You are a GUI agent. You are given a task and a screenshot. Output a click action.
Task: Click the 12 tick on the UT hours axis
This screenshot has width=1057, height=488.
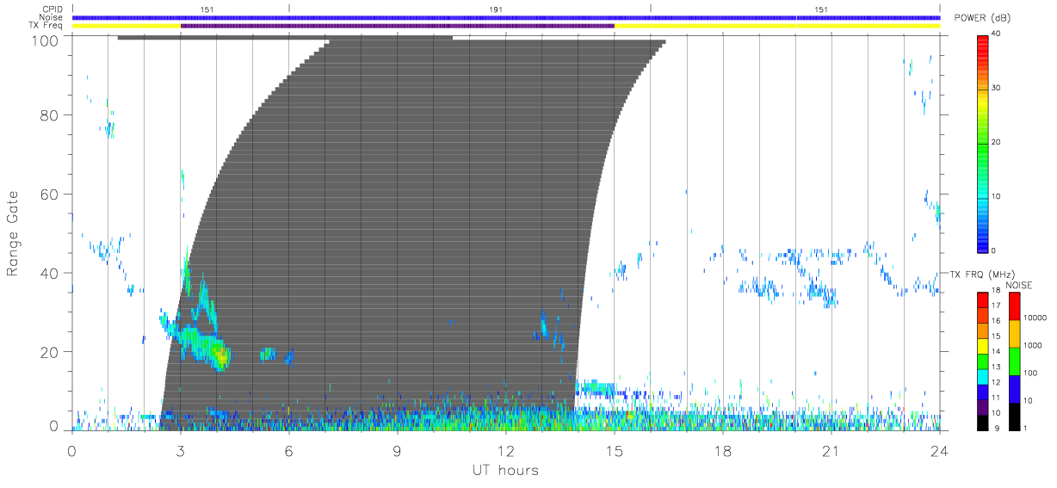tap(506, 450)
